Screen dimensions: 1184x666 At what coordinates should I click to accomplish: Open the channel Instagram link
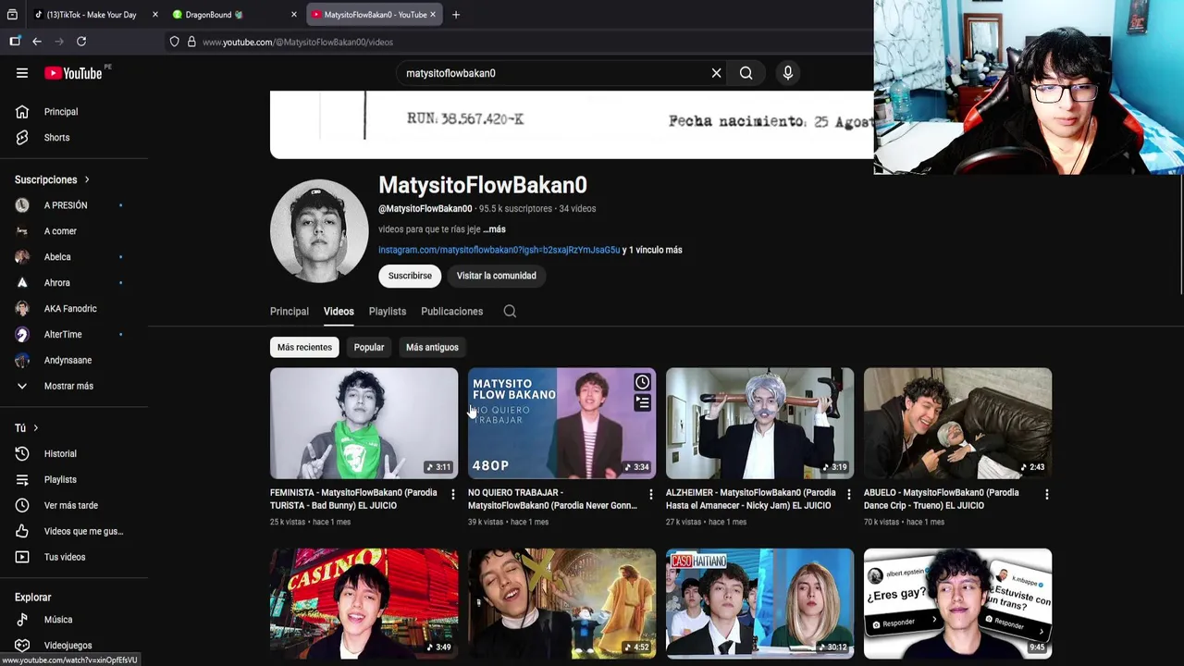pyautogui.click(x=499, y=250)
